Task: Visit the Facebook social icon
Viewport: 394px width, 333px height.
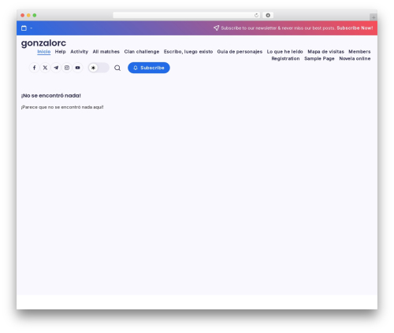Action: point(35,68)
